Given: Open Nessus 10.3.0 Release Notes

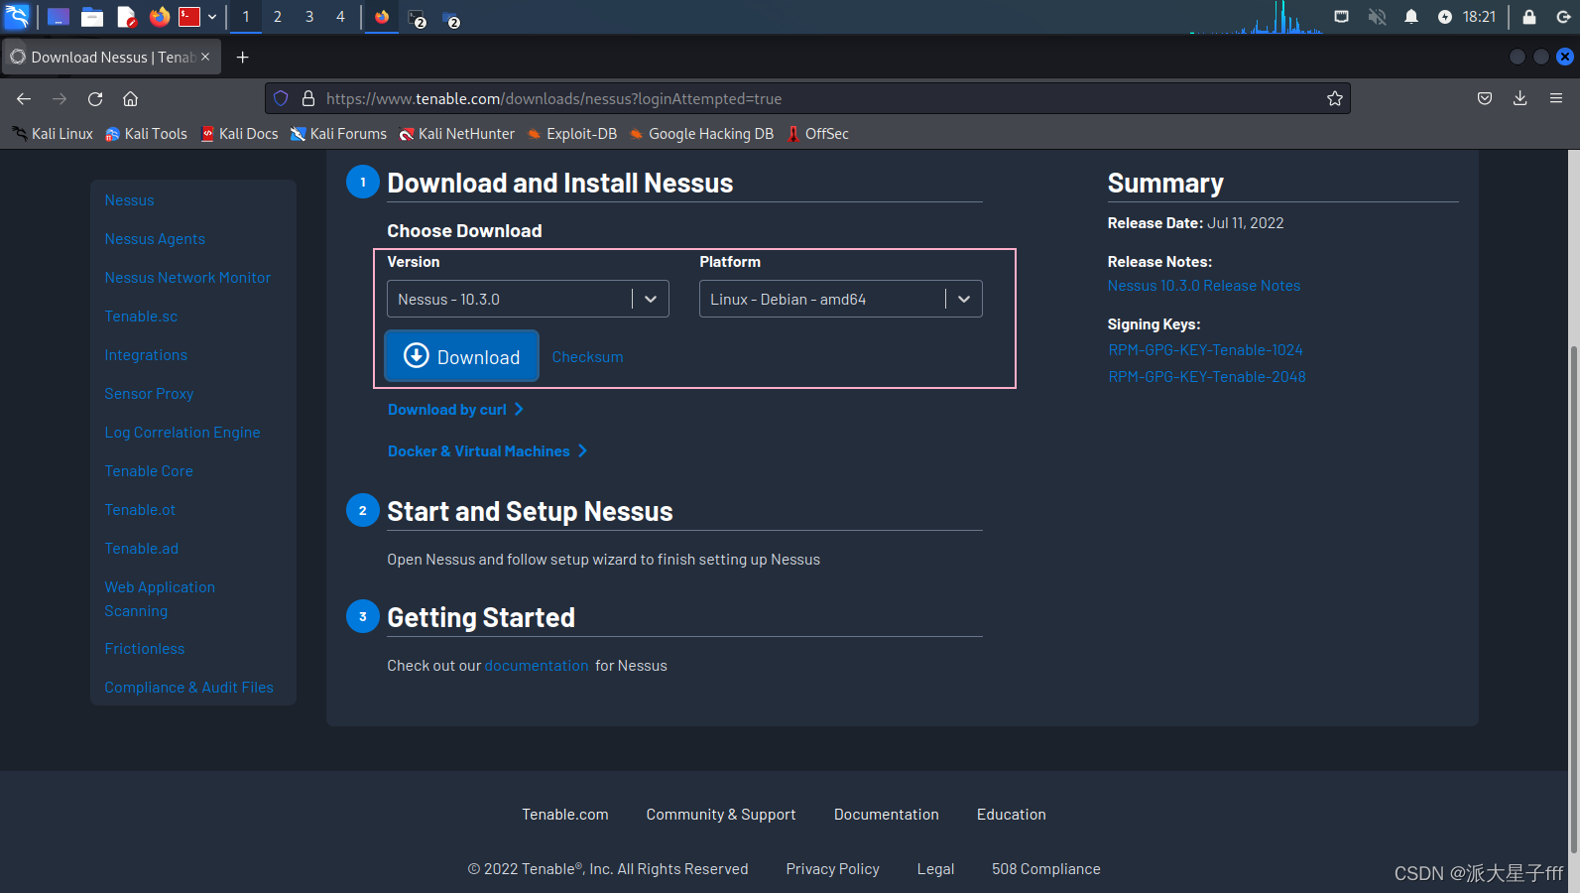Looking at the screenshot, I should click(x=1203, y=286).
